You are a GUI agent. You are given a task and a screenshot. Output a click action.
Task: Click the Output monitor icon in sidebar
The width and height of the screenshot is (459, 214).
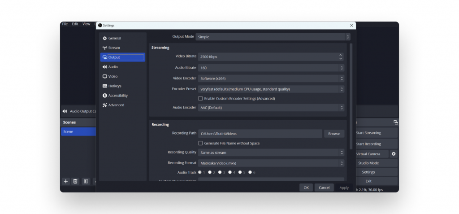click(x=105, y=57)
